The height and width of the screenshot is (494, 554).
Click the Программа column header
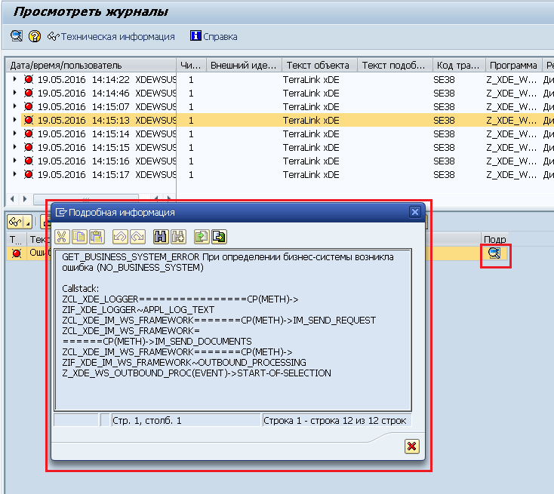tap(512, 66)
